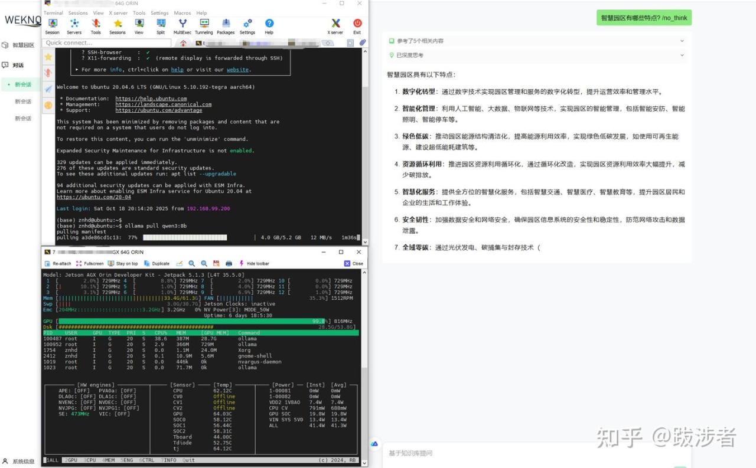
Task: Click the print icon in the detached toolbar
Action: coord(229,264)
